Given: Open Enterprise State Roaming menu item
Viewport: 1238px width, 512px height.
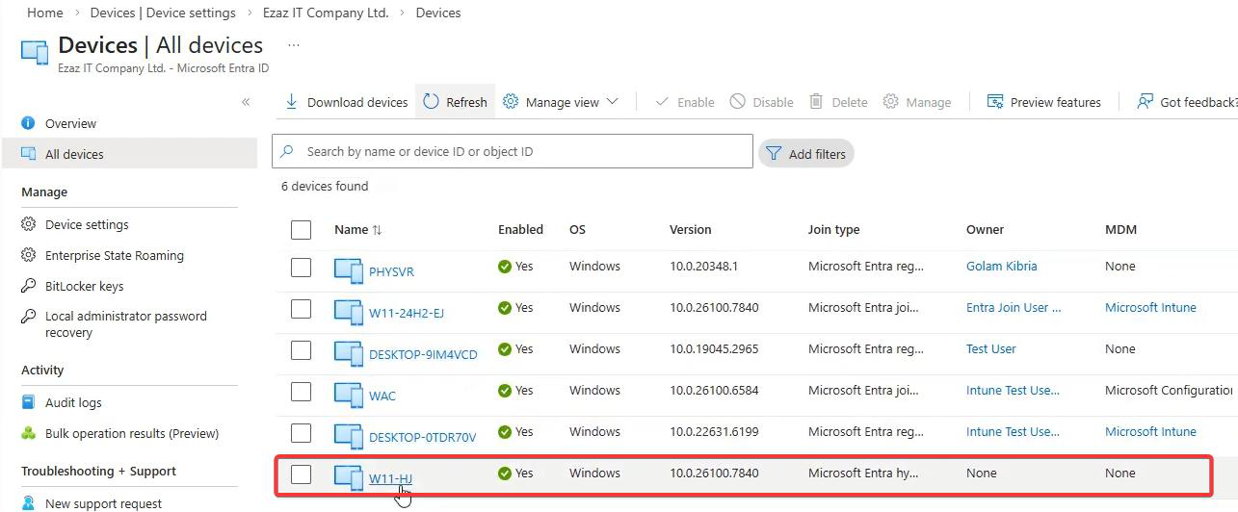Looking at the screenshot, I should pos(115,255).
